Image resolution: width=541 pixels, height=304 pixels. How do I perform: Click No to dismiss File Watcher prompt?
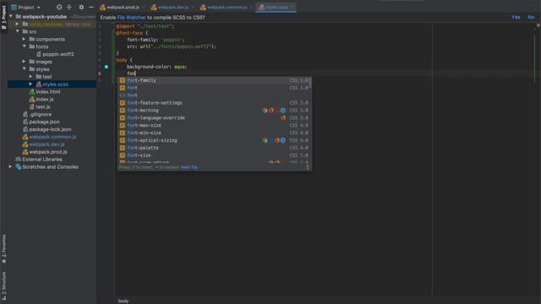531,17
